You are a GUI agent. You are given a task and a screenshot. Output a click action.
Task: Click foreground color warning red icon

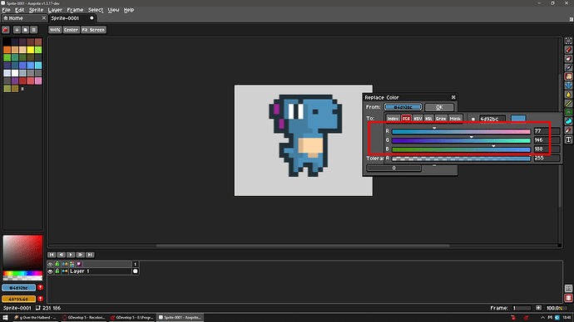tap(40, 288)
